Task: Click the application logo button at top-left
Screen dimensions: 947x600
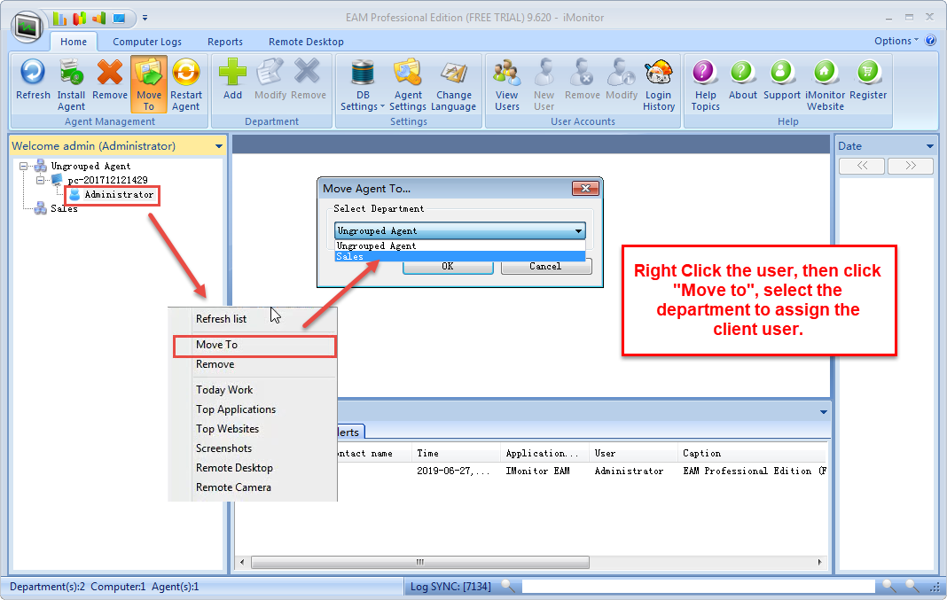Action: click(27, 27)
